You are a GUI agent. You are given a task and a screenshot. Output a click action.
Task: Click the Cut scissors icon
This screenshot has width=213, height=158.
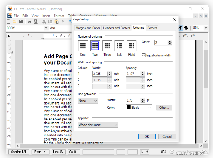(x=44, y=21)
